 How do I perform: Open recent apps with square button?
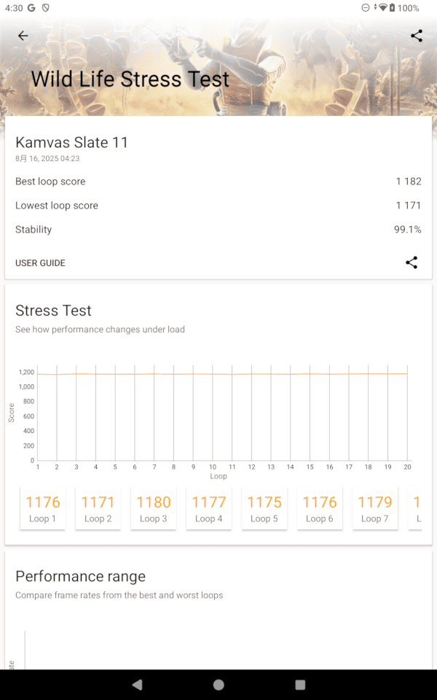coord(300,685)
